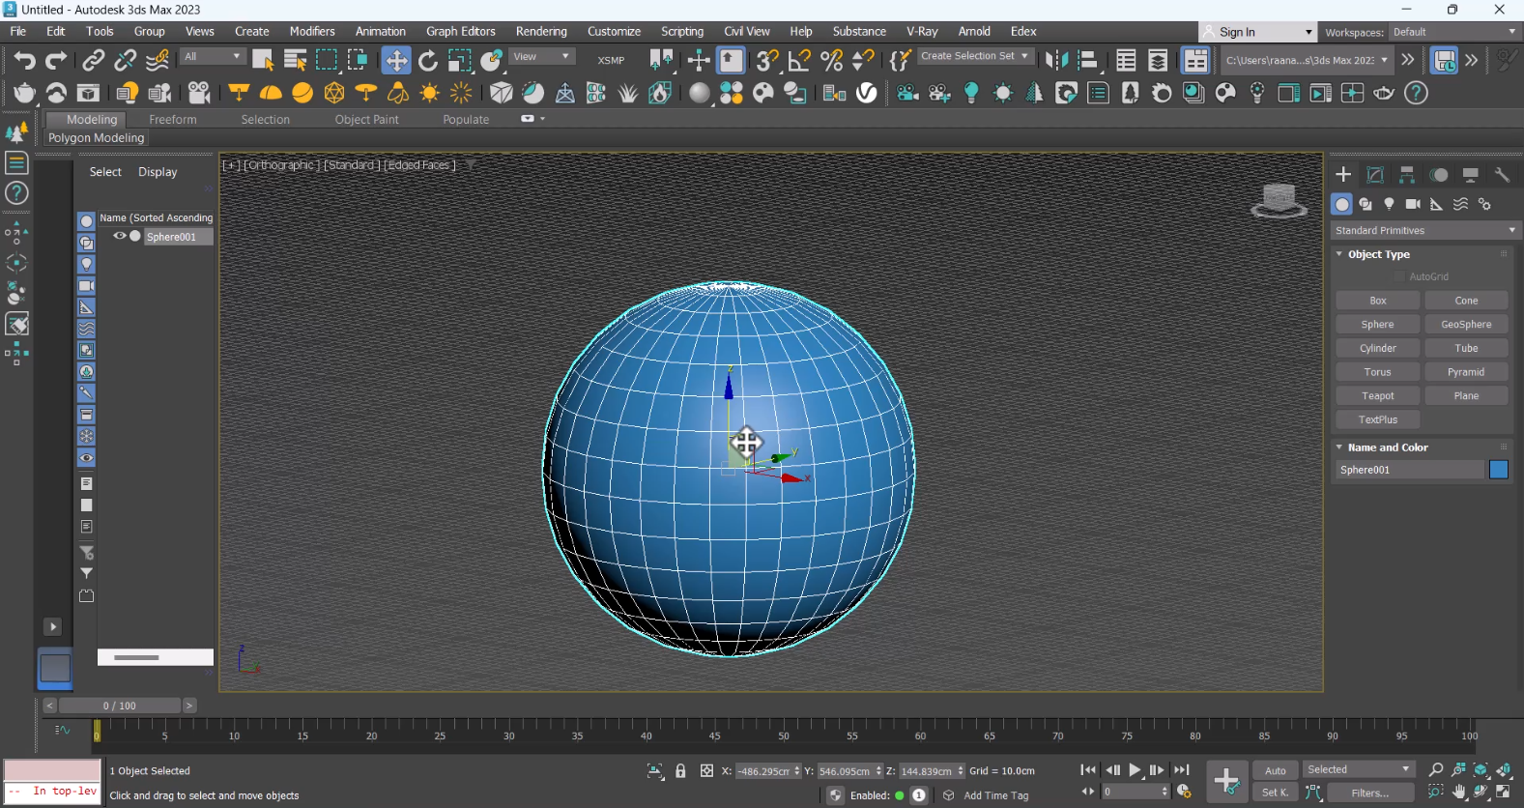1524x808 pixels.
Task: Activate the Select and Move tool
Action: (396, 61)
